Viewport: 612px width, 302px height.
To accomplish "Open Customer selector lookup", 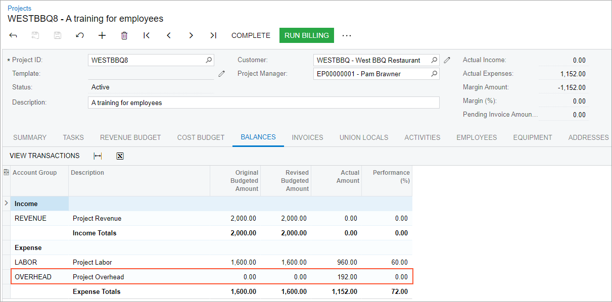I will pos(434,60).
